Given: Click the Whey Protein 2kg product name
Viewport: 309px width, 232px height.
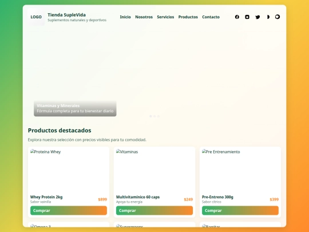Looking at the screenshot, I should [x=46, y=197].
